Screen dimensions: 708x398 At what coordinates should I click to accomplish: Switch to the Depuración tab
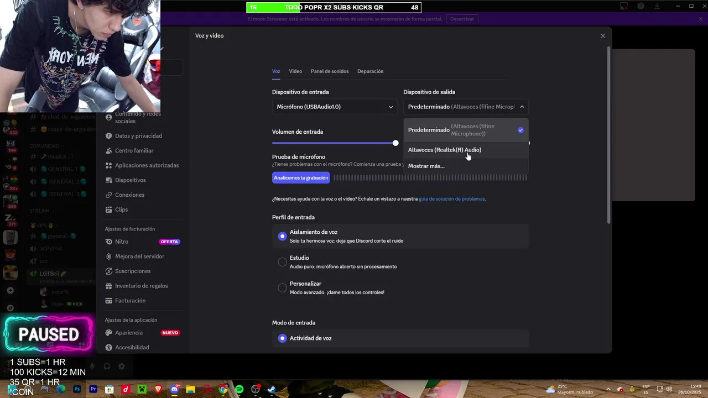point(370,71)
